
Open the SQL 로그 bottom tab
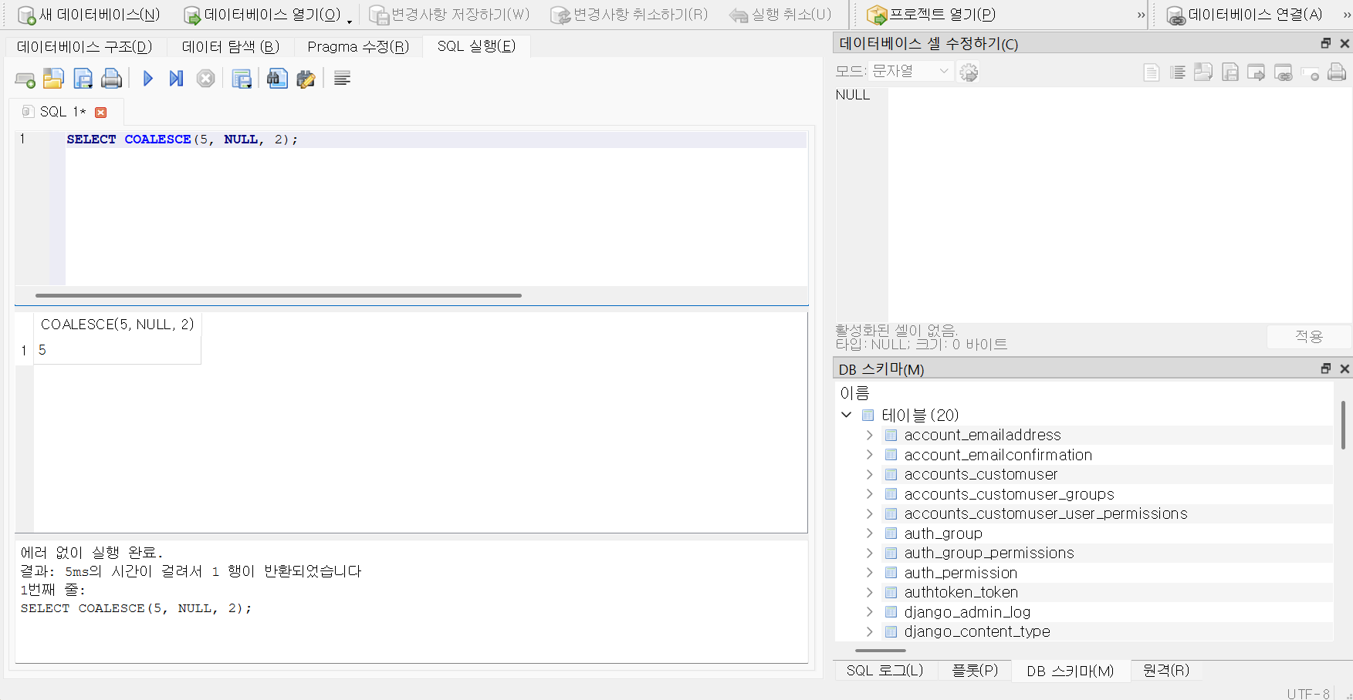tap(885, 671)
